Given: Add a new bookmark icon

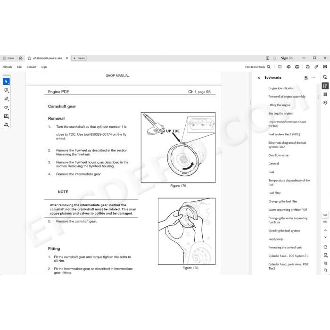Looking at the screenshot, I should coord(306,78).
